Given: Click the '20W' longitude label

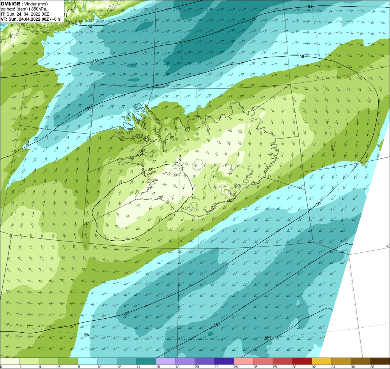Looking at the screenshot, I should click(x=179, y=158).
